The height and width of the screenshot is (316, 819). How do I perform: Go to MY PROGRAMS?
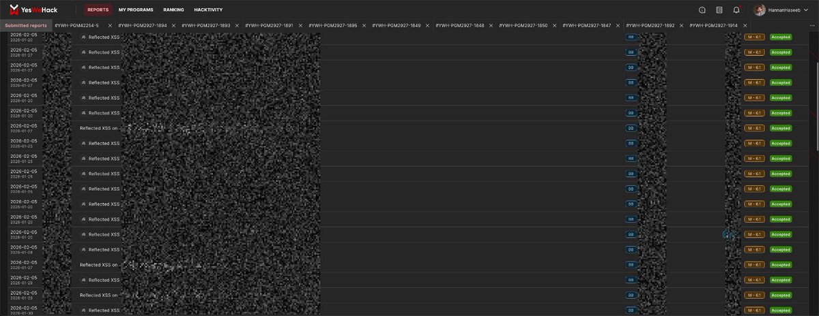136,10
